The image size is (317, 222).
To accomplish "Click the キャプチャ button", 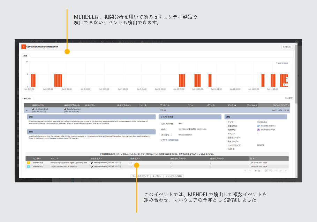I will (157, 176).
